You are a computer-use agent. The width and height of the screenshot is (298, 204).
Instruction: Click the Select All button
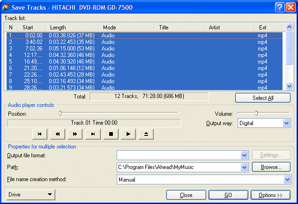263,98
